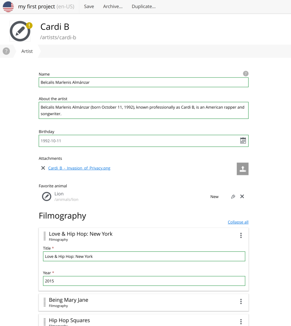Click the Duplicate... menu option
Image resolution: width=291 pixels, height=326 pixels.
[143, 6]
